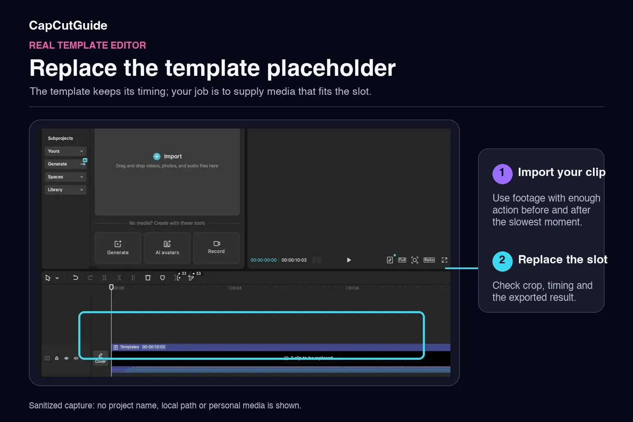Select Subprojects heading in sidebar
Image resolution: width=633 pixels, height=422 pixels.
point(60,138)
